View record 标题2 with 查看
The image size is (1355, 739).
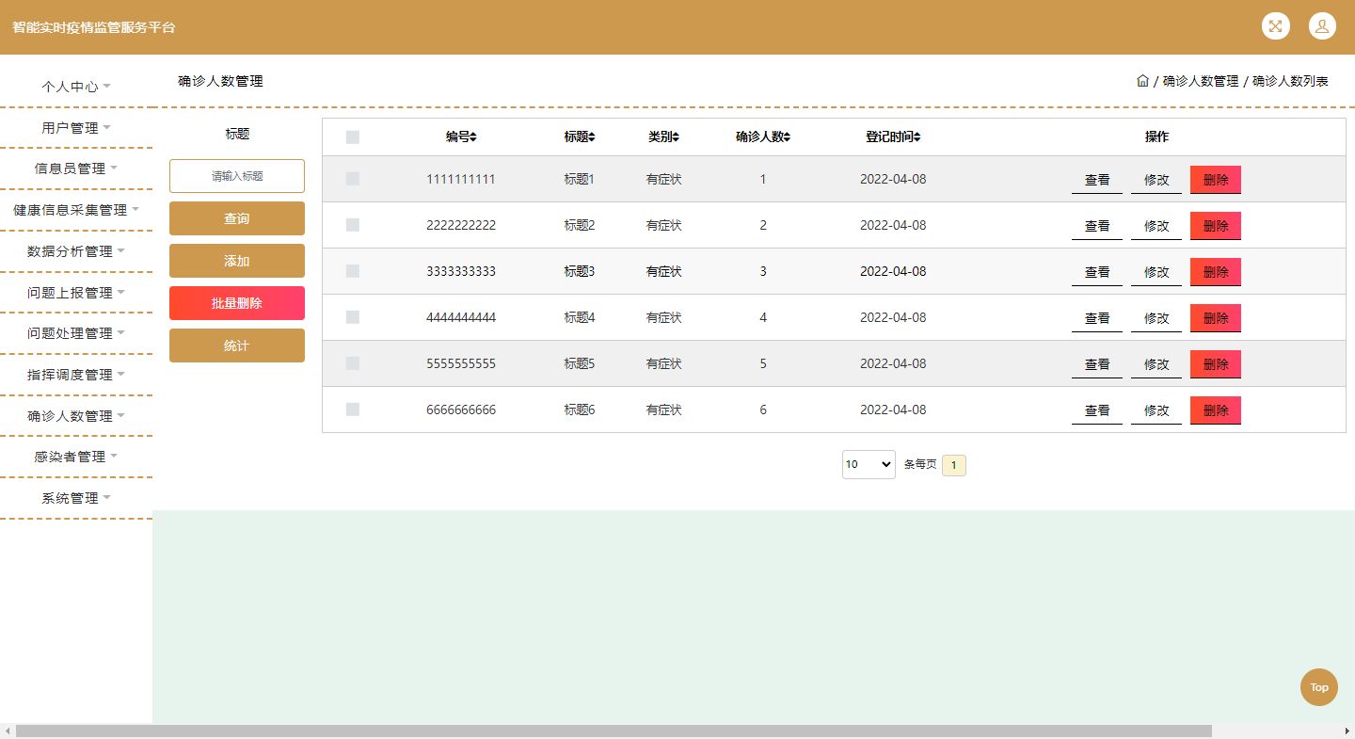click(1097, 226)
